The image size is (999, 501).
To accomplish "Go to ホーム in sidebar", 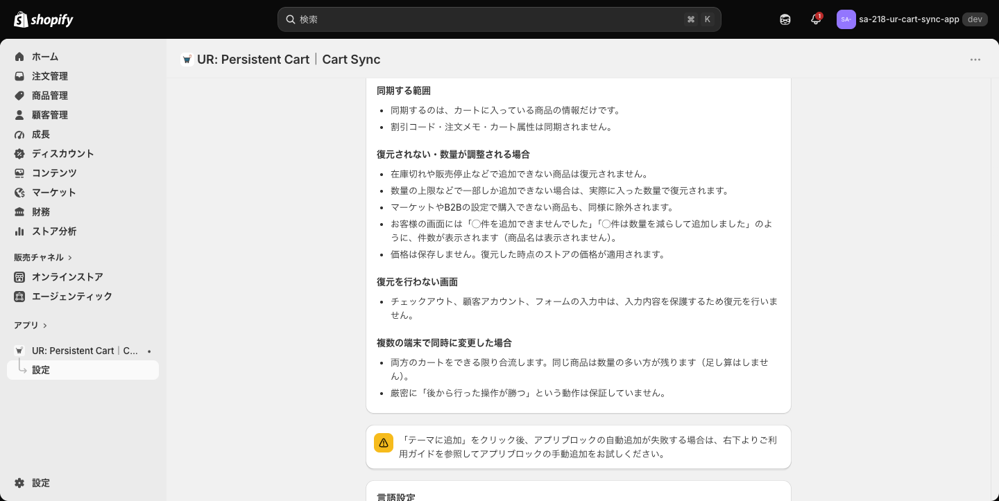I will point(45,57).
